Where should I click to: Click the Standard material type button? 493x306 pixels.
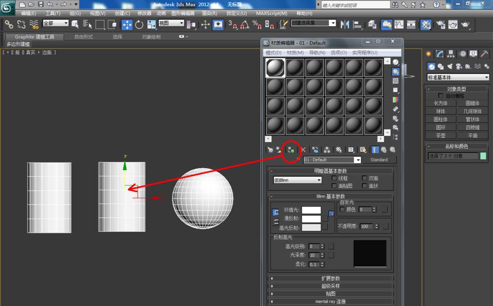[x=379, y=160]
